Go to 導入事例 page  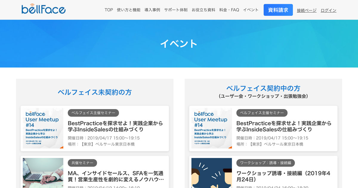(152, 10)
